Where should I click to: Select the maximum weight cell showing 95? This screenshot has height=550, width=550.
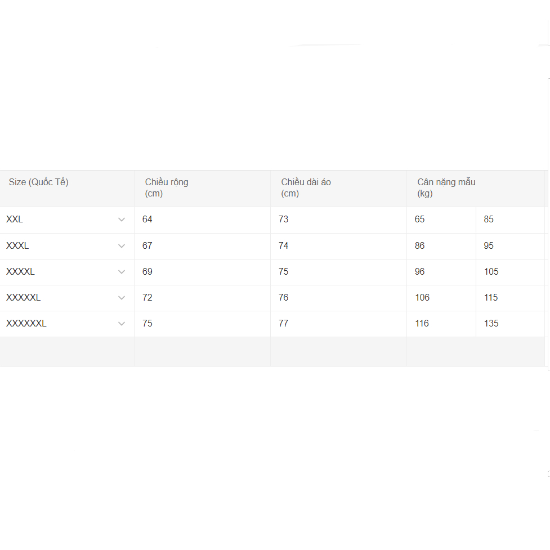point(510,246)
